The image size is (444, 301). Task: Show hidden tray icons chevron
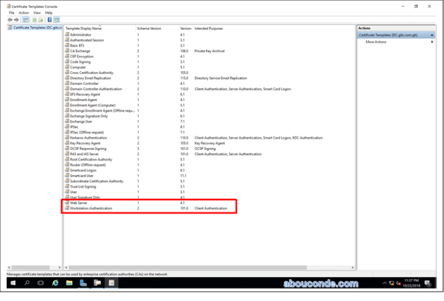384,283
